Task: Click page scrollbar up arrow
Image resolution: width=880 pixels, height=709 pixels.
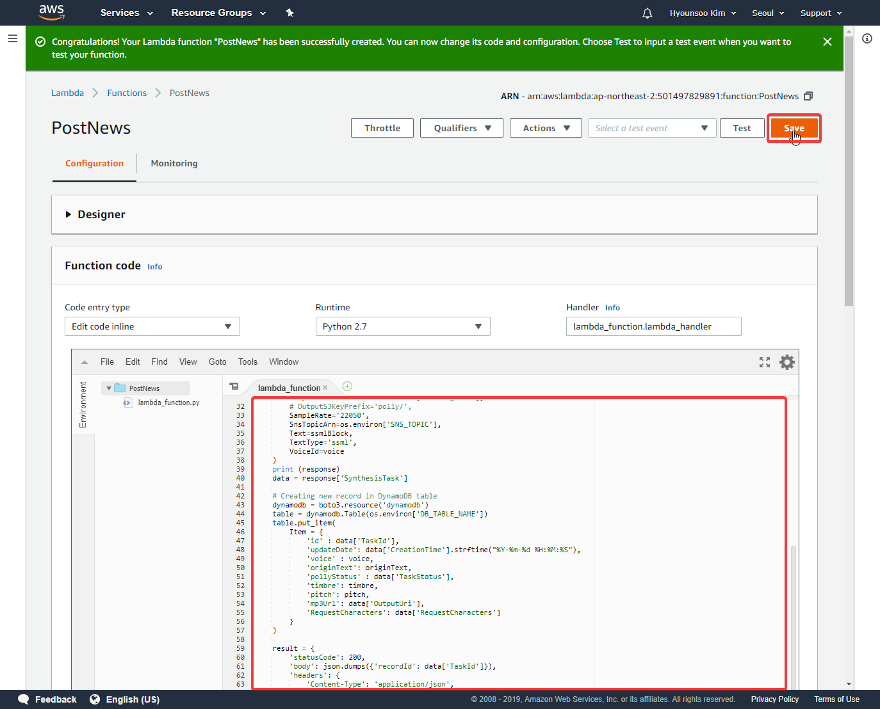Action: (x=849, y=30)
